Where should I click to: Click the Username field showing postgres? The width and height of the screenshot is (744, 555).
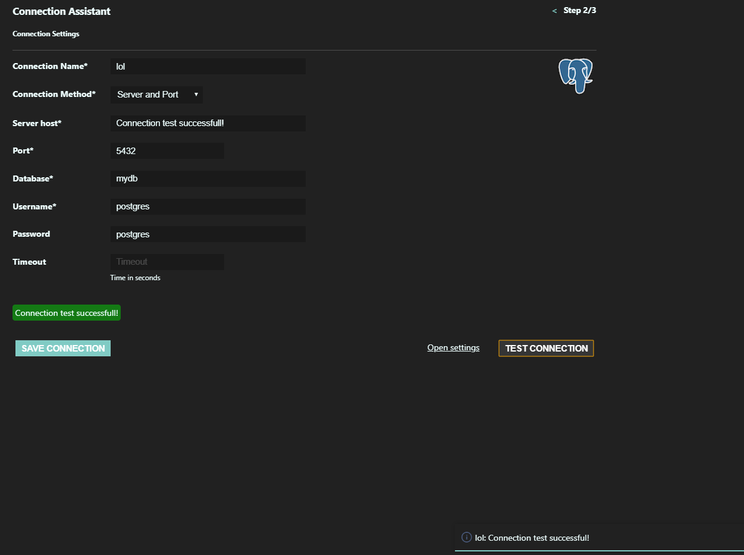[208, 206]
